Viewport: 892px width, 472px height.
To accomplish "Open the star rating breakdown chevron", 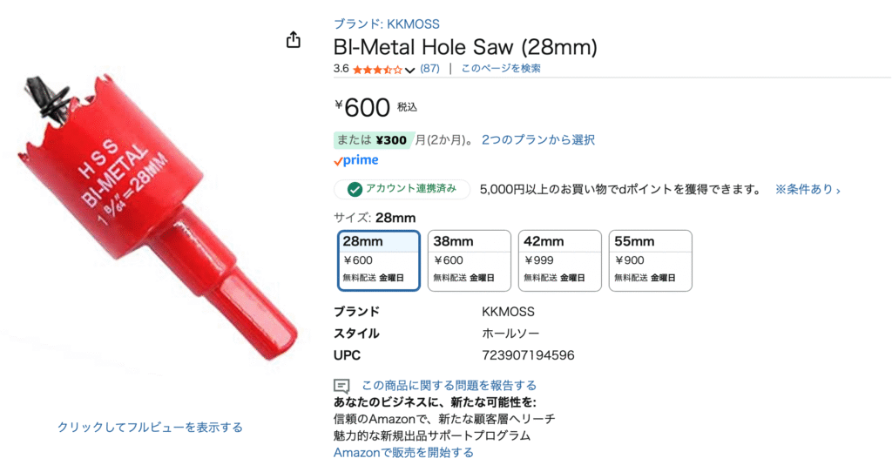I will 409,70.
